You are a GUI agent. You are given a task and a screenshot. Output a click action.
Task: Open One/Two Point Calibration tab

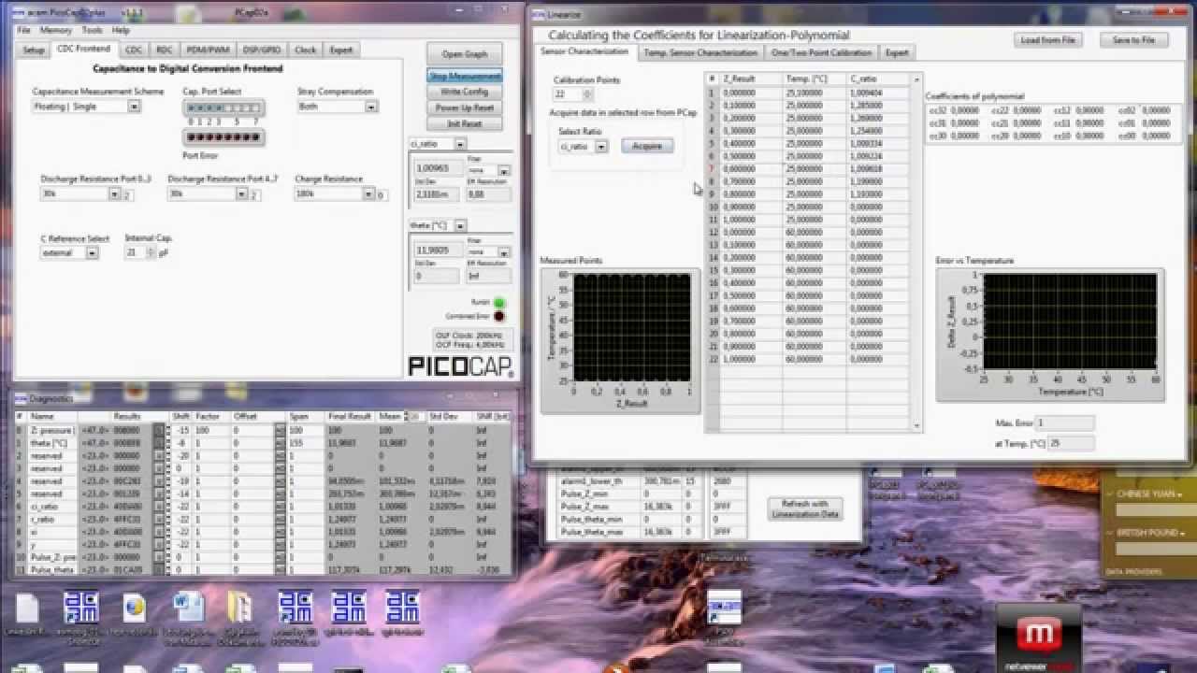(821, 52)
